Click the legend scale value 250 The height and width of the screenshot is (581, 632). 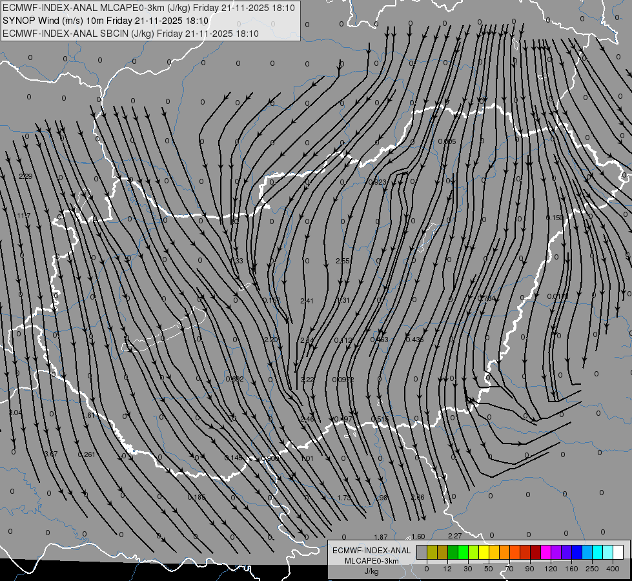[x=592, y=569]
